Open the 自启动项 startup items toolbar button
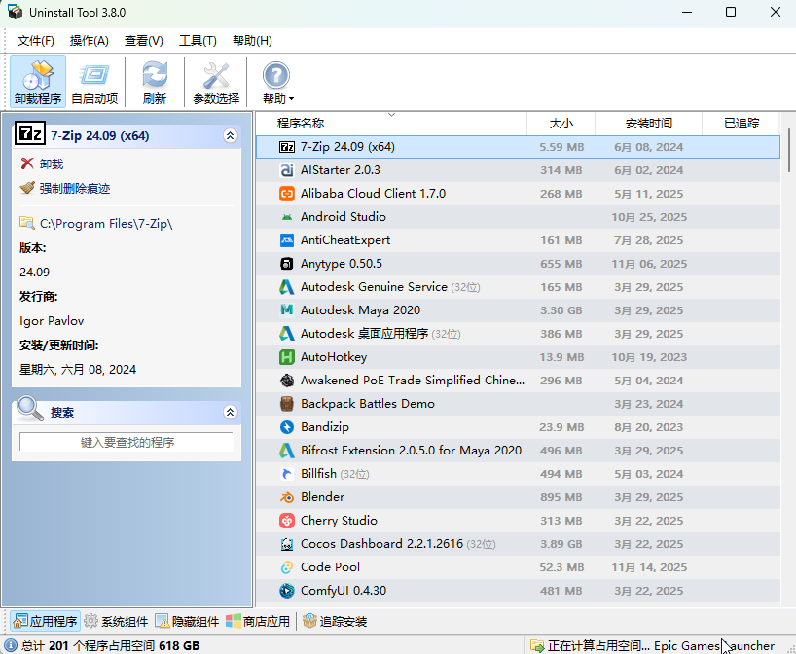The image size is (796, 654). [x=94, y=82]
